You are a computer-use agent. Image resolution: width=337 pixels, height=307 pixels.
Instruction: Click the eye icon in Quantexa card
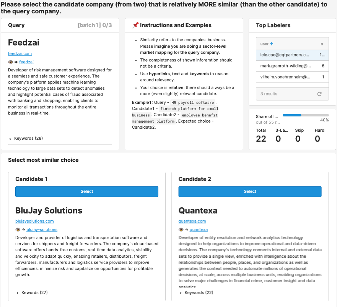pos(181,229)
